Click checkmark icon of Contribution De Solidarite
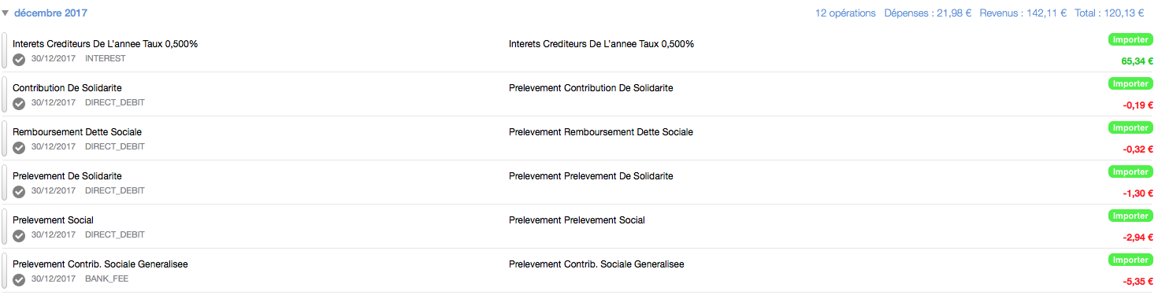 coord(20,103)
